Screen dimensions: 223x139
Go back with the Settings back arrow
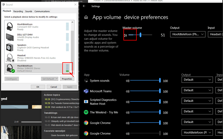(84, 6)
